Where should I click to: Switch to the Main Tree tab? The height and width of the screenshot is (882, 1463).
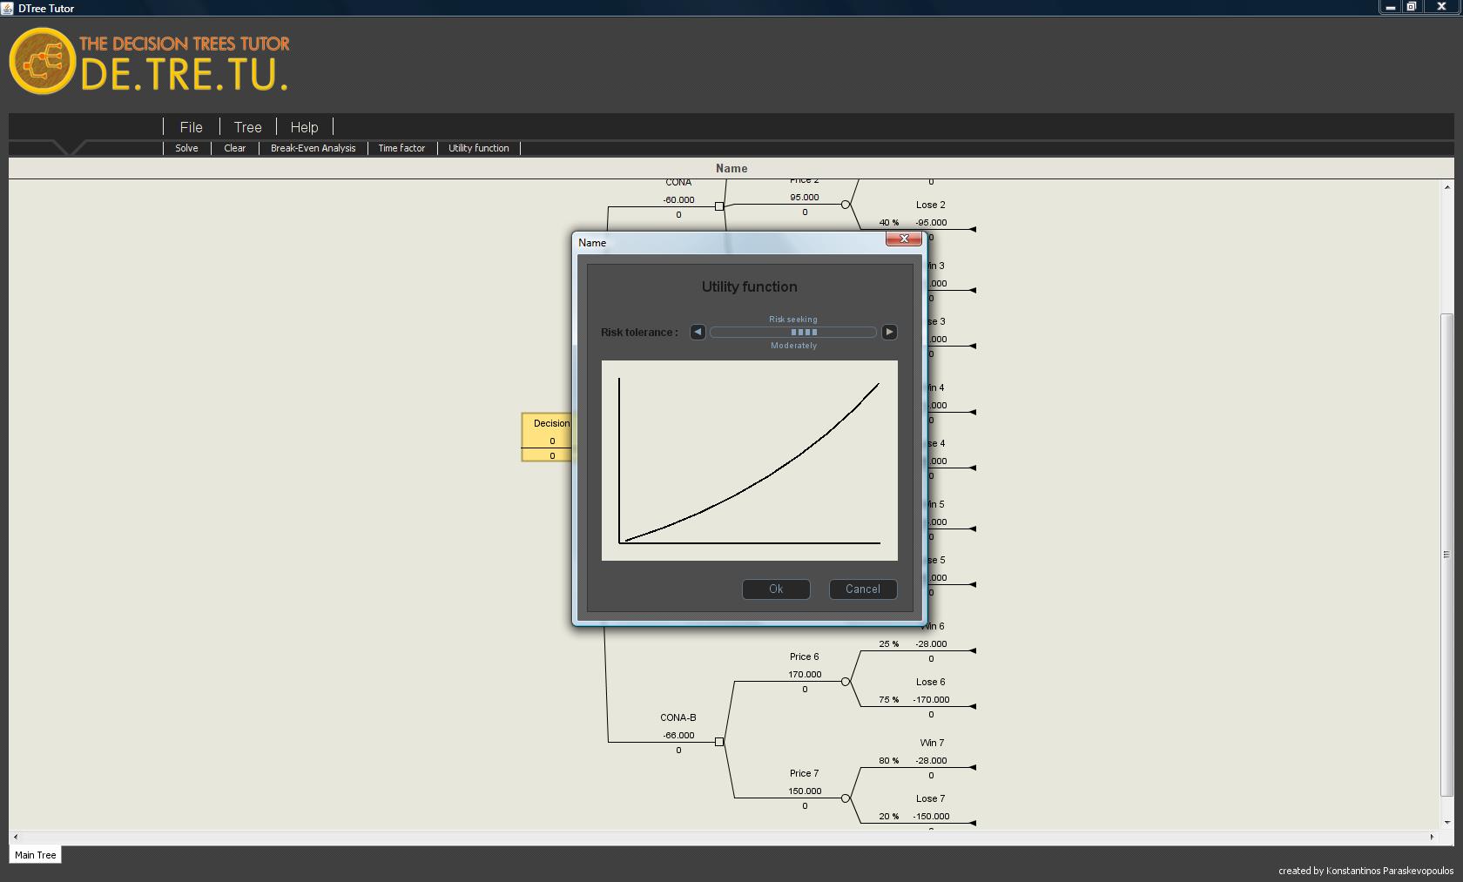point(36,855)
